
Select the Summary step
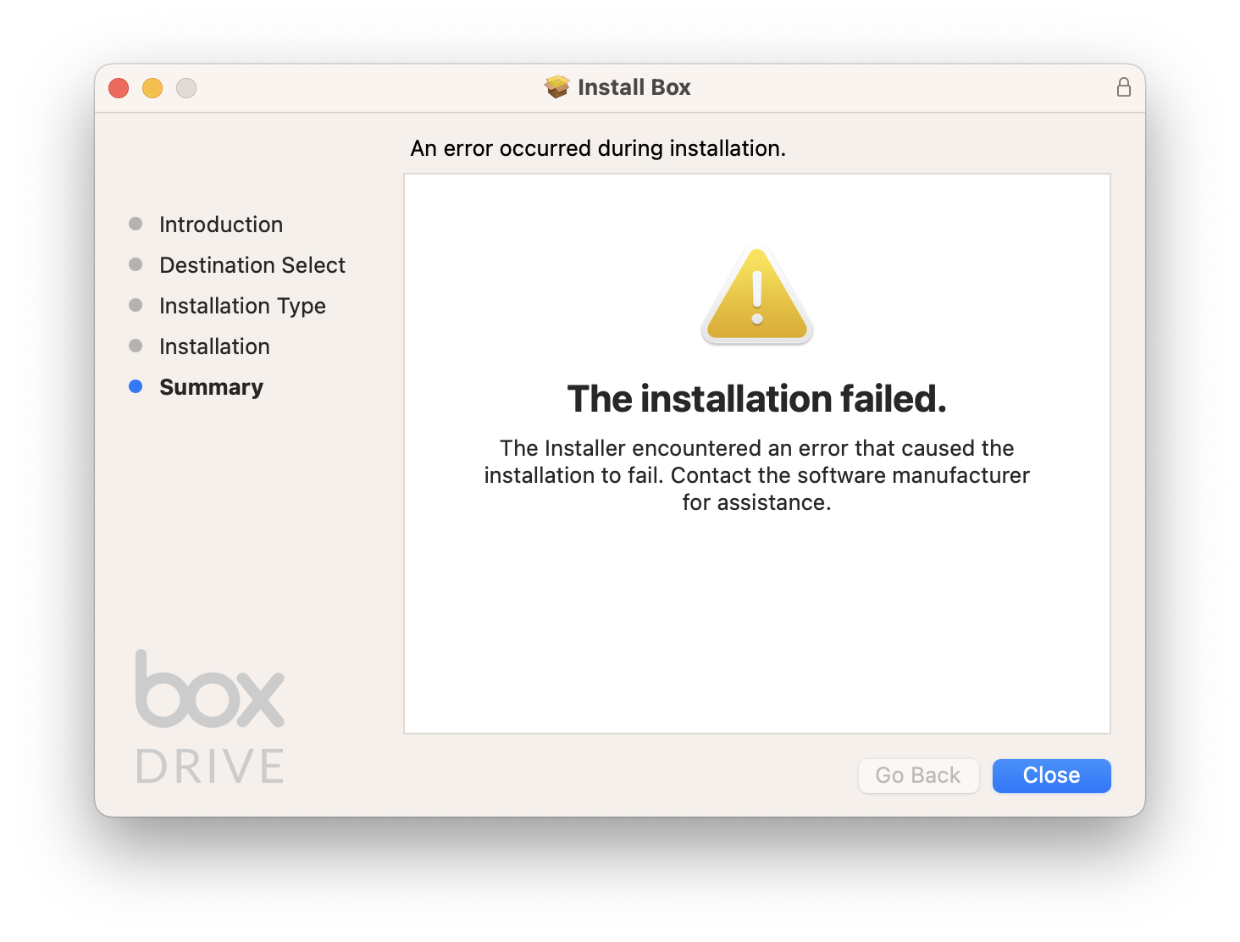211,387
